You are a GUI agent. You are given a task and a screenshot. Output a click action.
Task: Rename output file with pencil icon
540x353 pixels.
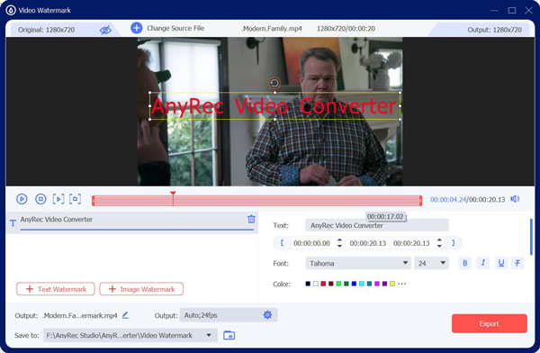(125, 315)
